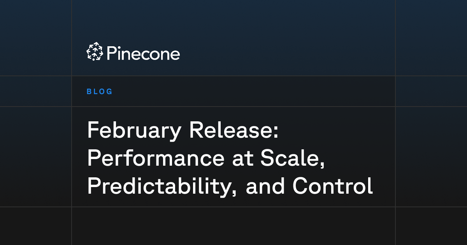The width and height of the screenshot is (467, 245).
Task: Click the capital P of the Pinecone wordmark
Action: 111,54
